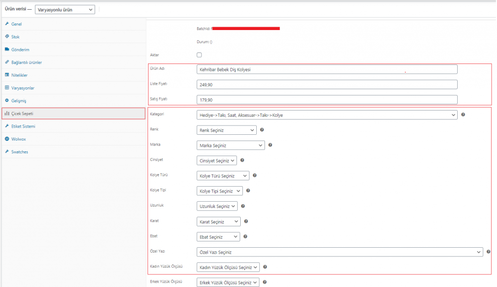This screenshot has width=497, height=287.
Task: Click the help icon beside Kolye Türü
Action: click(254, 175)
